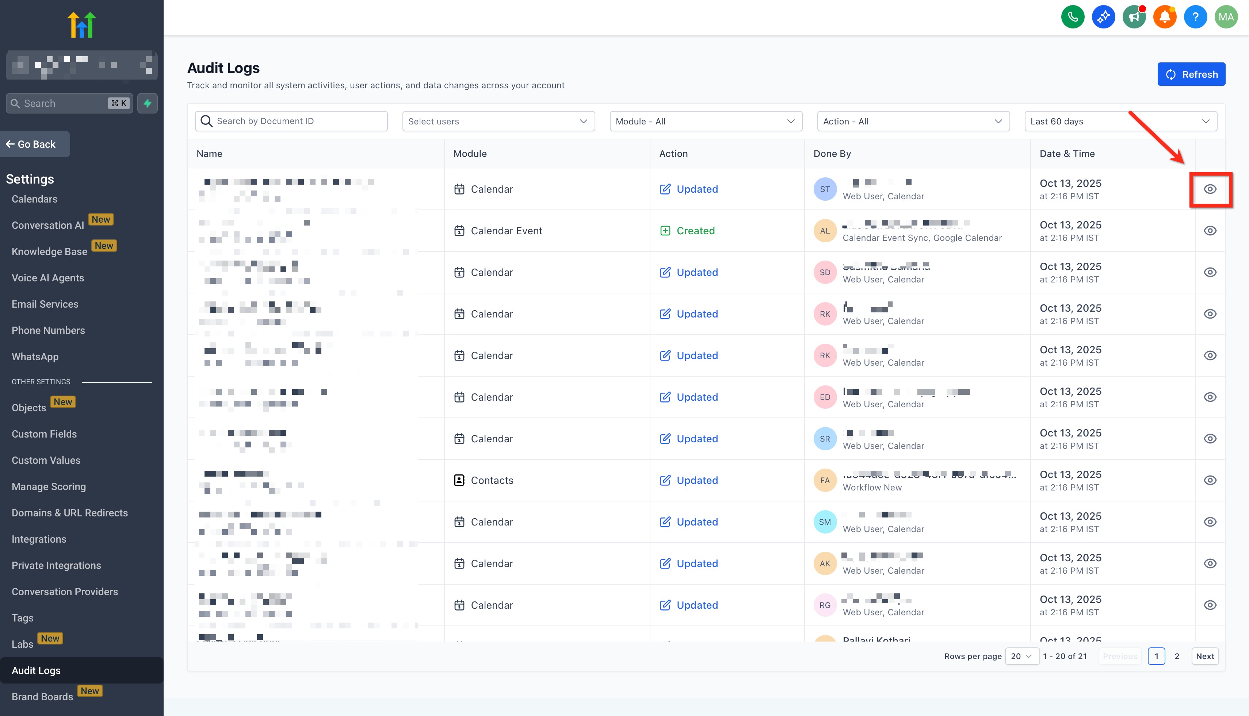Open the Module - All filter dropdown
The image size is (1249, 716).
[x=705, y=122]
